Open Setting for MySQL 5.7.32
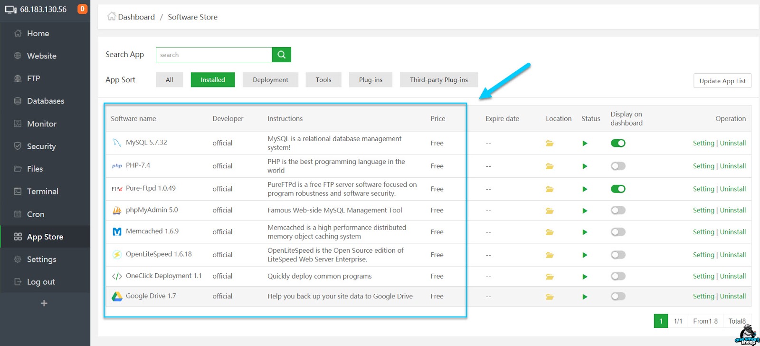Screen dimensions: 760x346 pyautogui.click(x=703, y=143)
